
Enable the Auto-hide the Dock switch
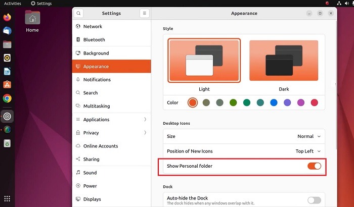314,200
